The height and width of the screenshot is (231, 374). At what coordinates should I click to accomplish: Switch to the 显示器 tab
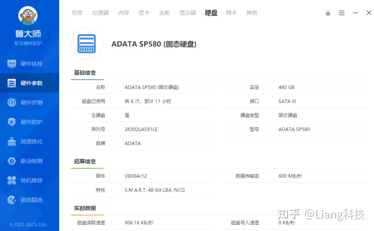click(x=188, y=13)
